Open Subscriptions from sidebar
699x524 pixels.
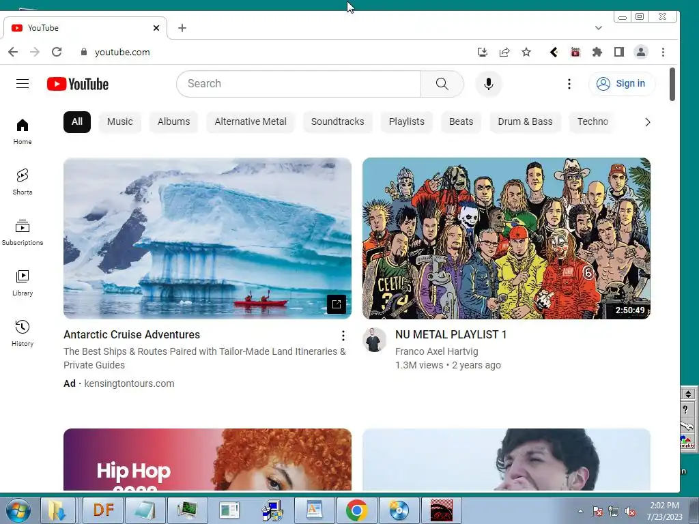click(x=23, y=233)
